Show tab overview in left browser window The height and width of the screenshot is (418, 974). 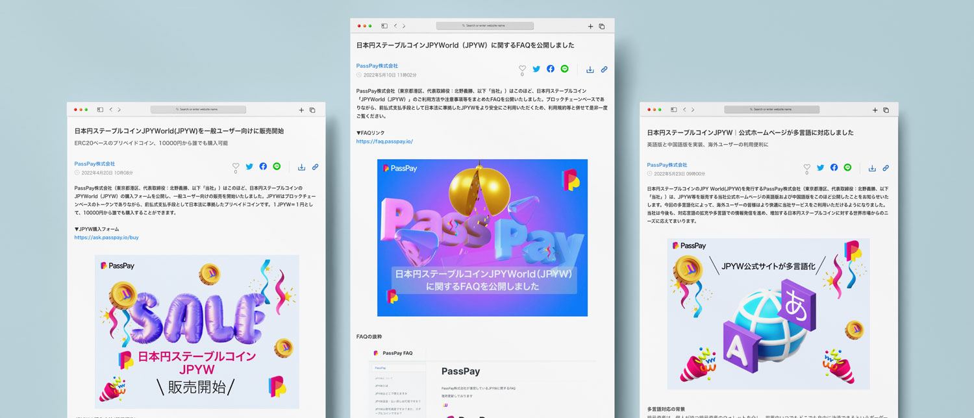(x=312, y=110)
